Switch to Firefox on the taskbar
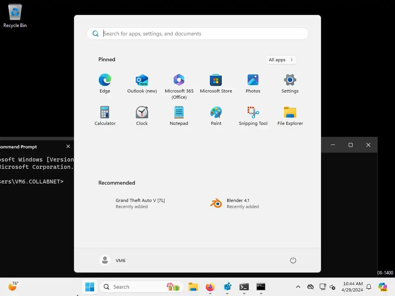The image size is (395, 296). pos(210,287)
